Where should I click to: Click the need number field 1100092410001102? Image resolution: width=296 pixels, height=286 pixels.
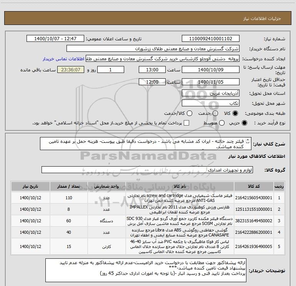click(211, 38)
